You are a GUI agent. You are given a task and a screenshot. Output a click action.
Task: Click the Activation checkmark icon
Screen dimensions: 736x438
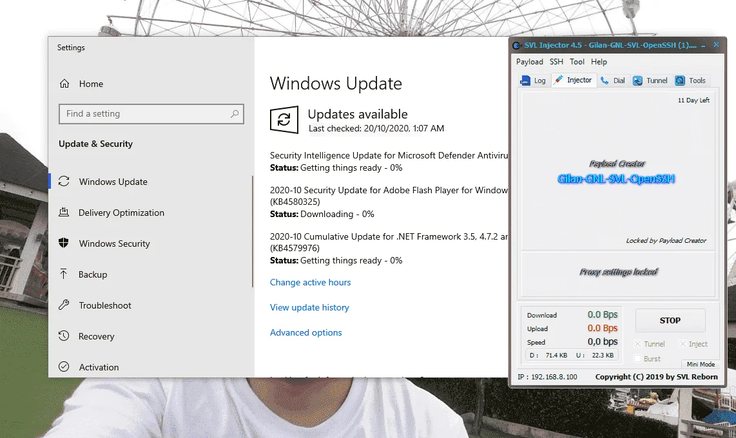pyautogui.click(x=64, y=367)
